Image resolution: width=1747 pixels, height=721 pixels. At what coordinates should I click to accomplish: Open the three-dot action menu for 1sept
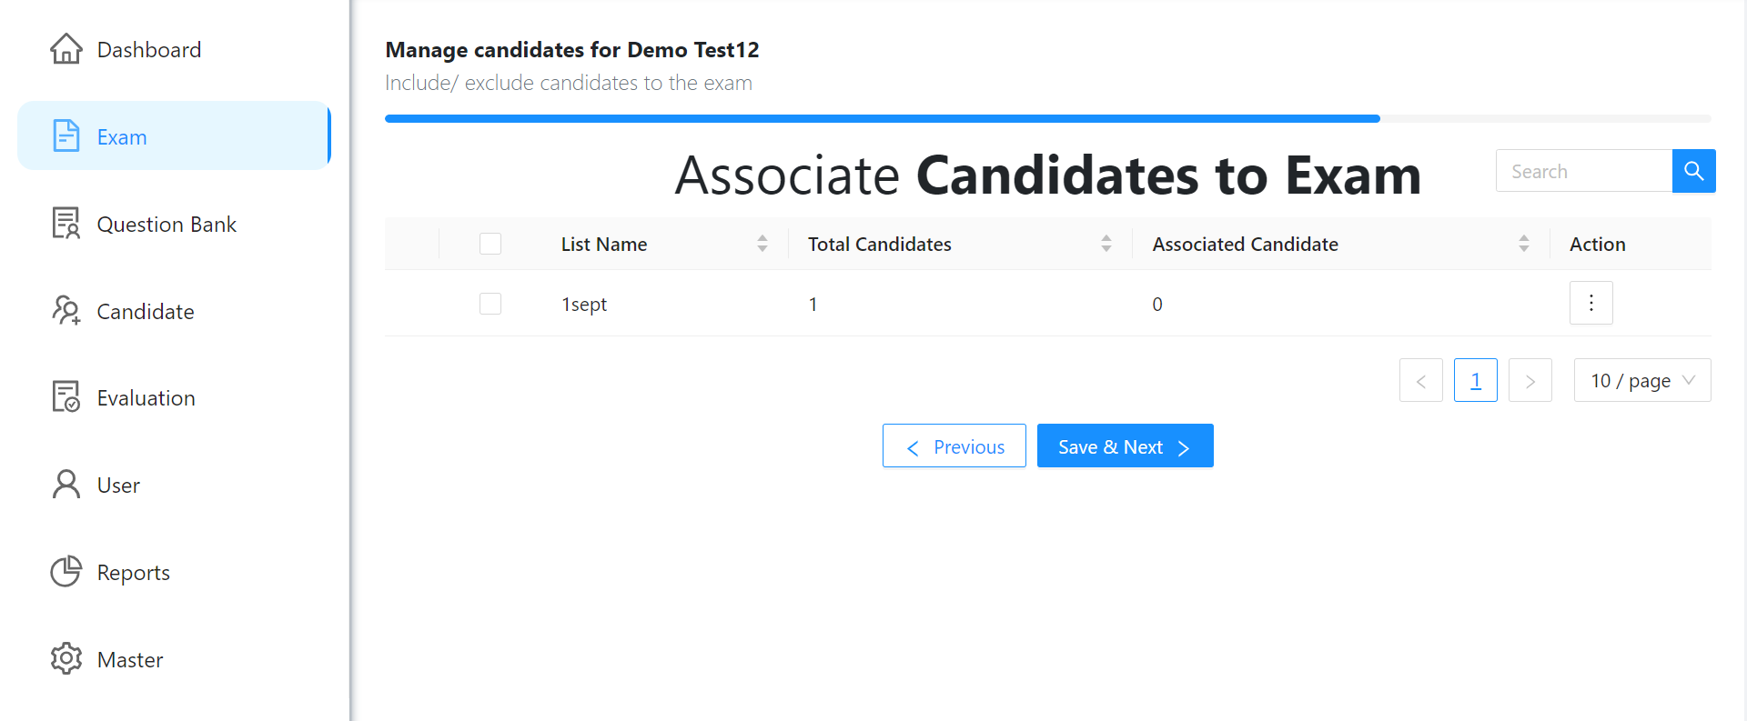click(x=1590, y=303)
